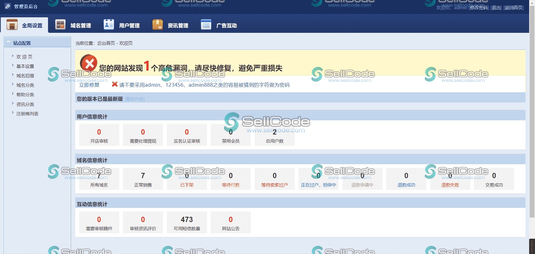Open 基本设置 in the sidebar
Viewport: 535px width, 254px height.
point(25,66)
